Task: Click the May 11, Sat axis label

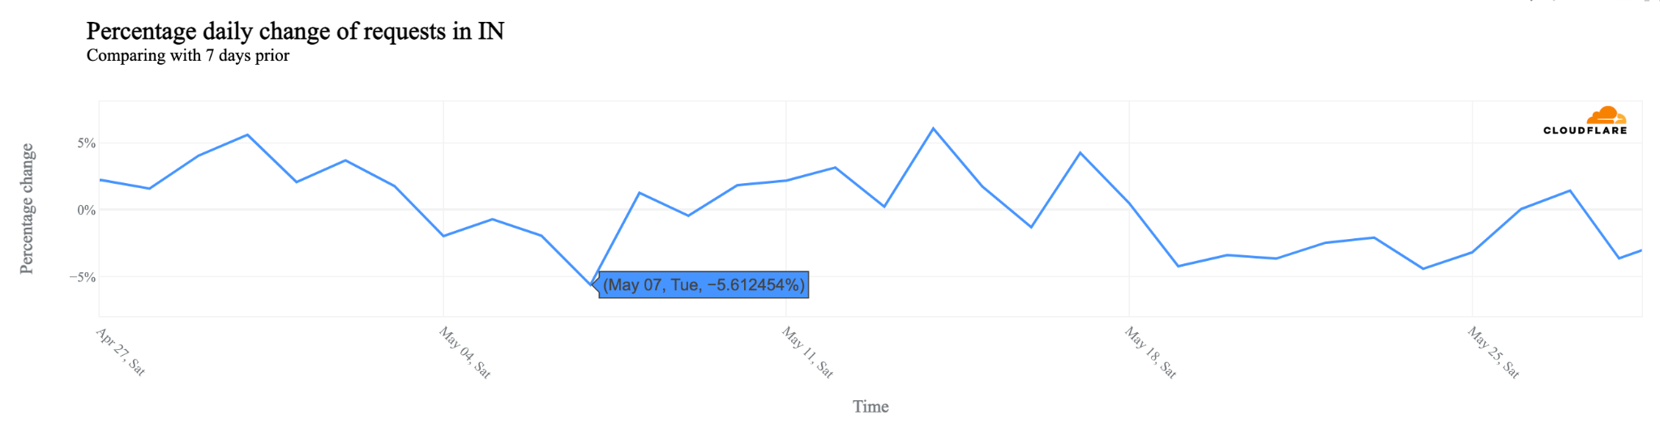Action: click(x=808, y=352)
